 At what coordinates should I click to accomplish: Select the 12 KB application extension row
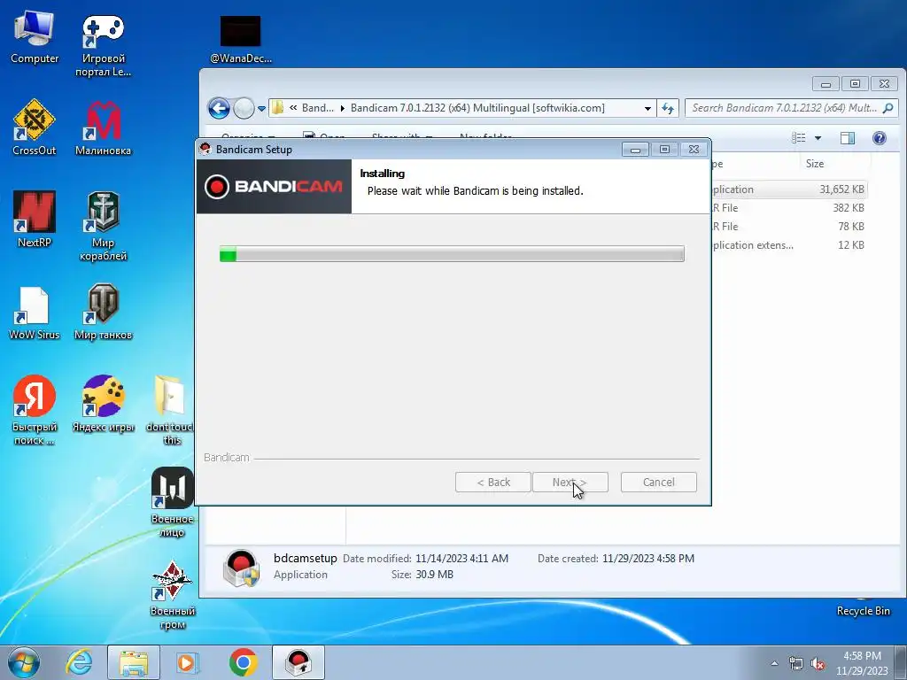click(789, 244)
